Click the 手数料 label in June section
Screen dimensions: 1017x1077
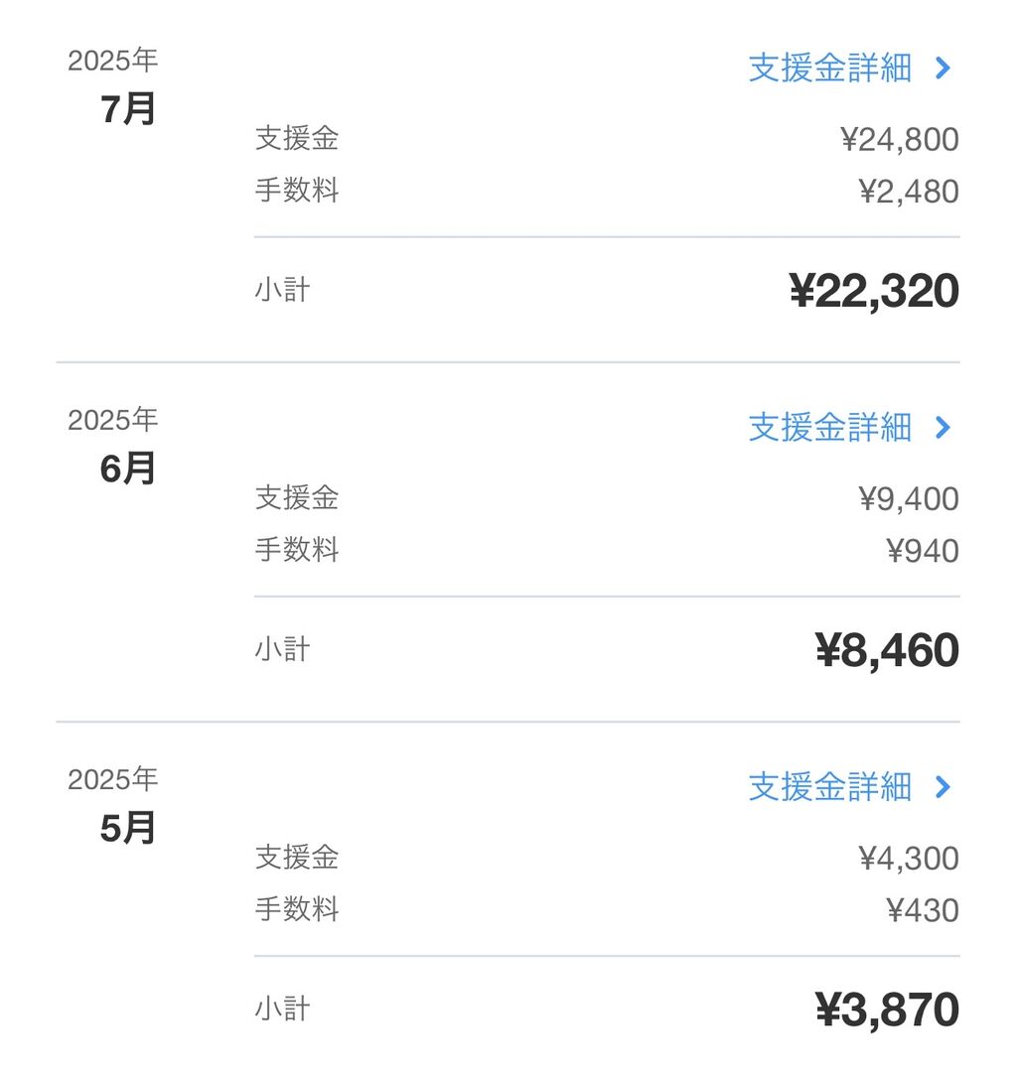pyautogui.click(x=297, y=550)
